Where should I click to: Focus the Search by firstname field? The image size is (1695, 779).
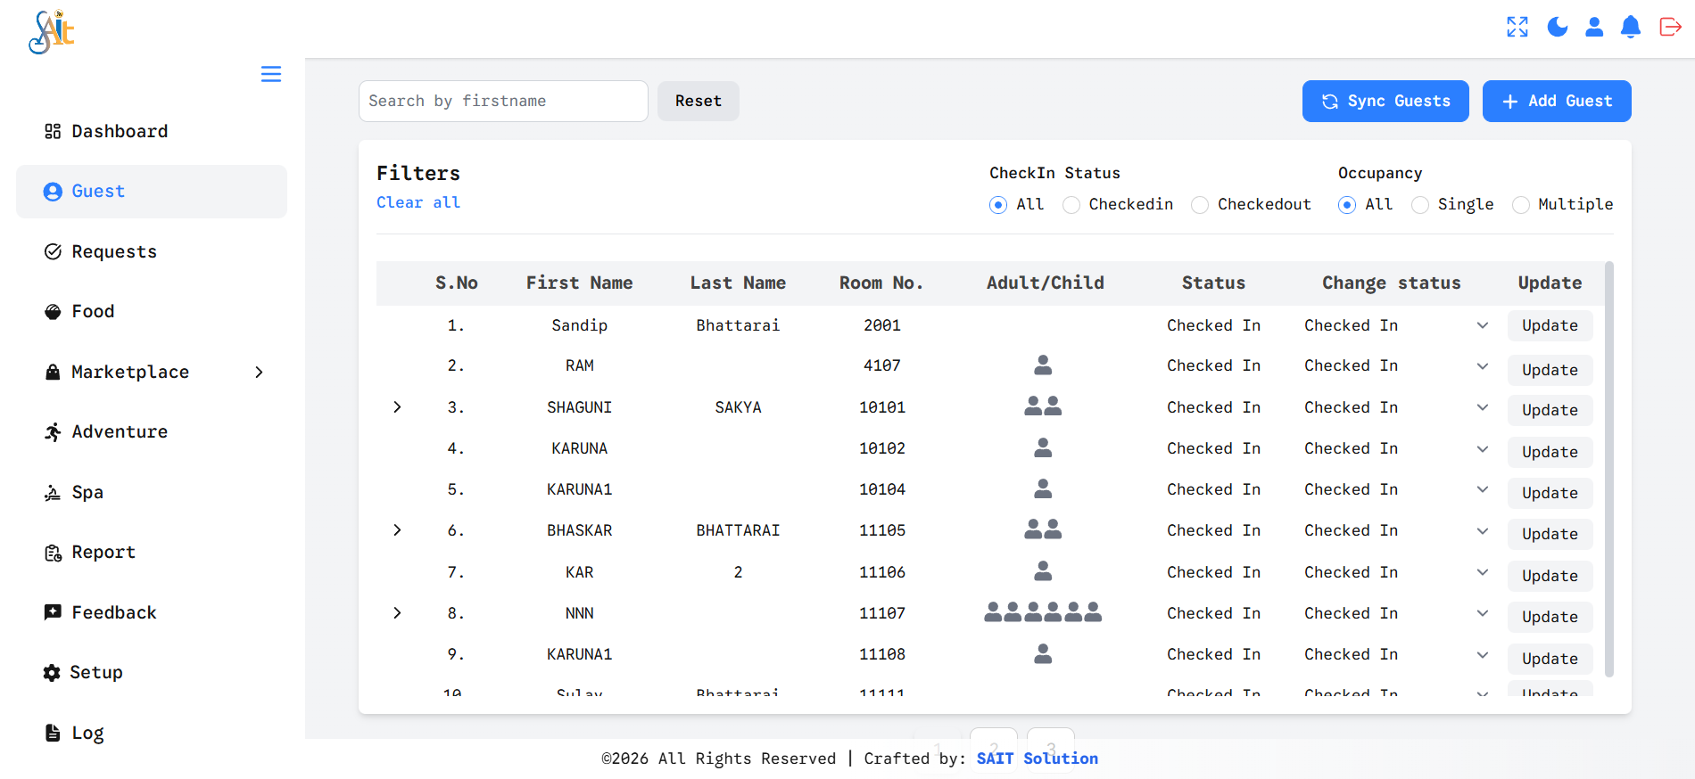[x=503, y=101]
